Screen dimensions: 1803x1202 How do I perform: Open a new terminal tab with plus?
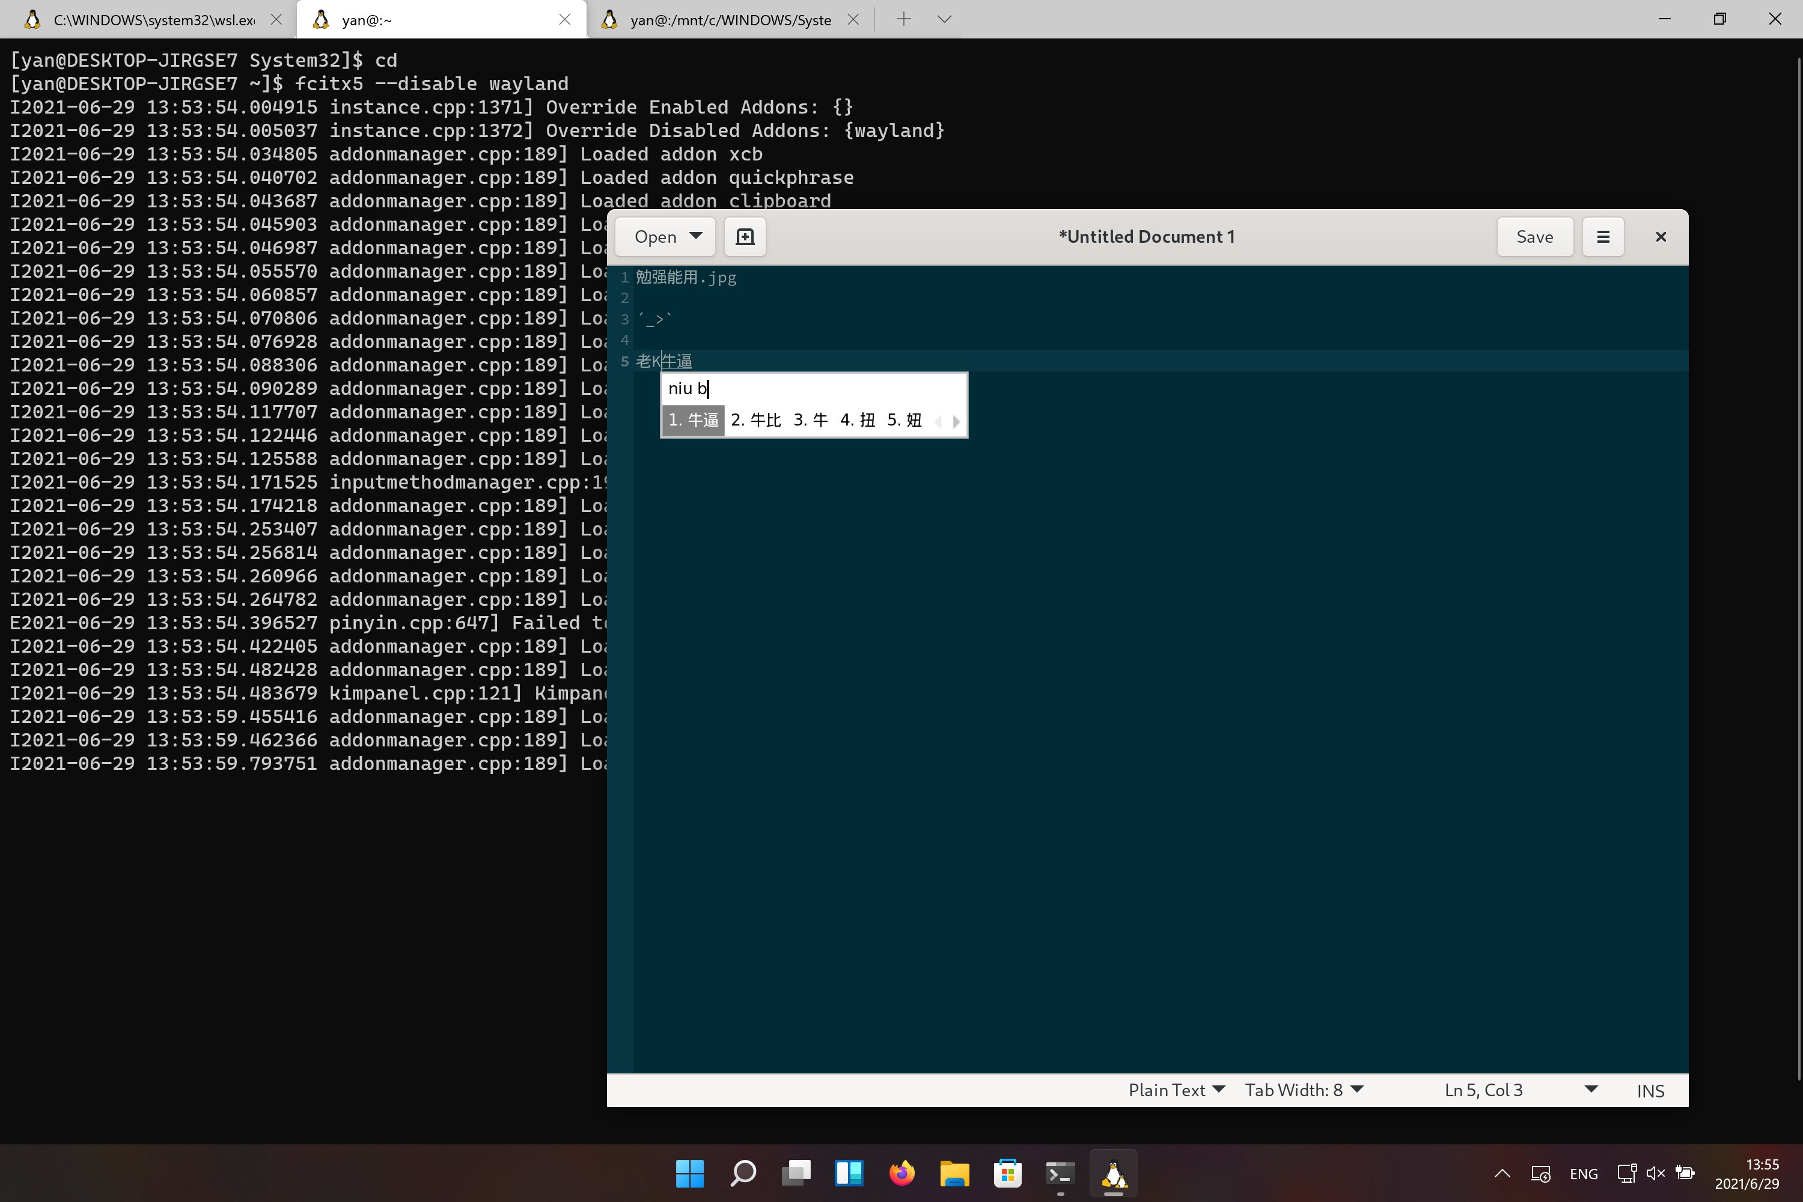point(903,20)
